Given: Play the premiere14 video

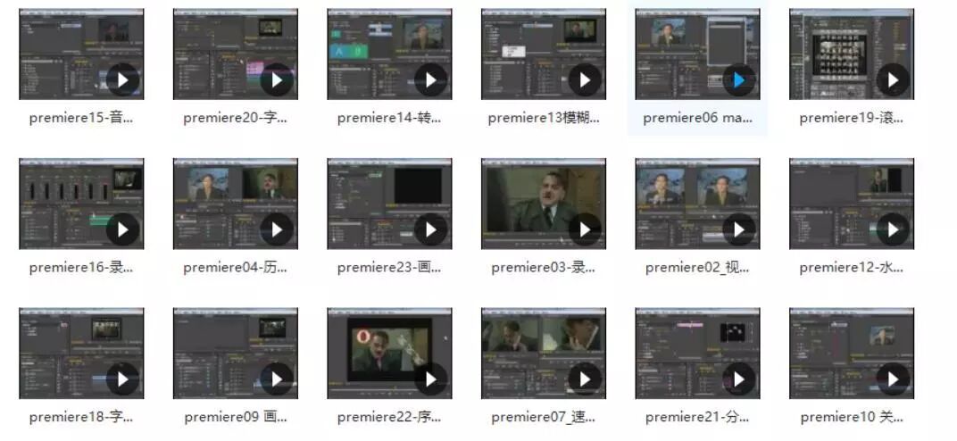Looking at the screenshot, I should (x=431, y=80).
